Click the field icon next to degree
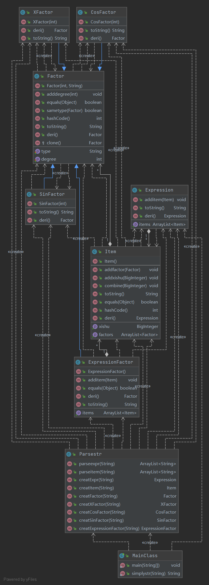 (37, 159)
